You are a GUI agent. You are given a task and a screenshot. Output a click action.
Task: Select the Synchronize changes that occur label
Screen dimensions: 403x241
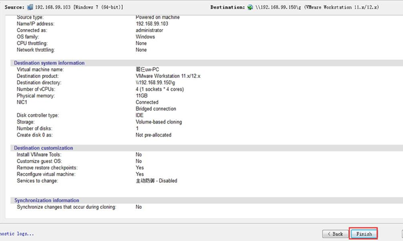click(x=66, y=207)
